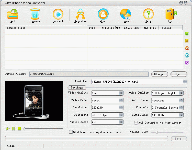Image resolution: width=192 pixels, height=150 pixels.
Task: Play the preview video
Action: click(8, 129)
